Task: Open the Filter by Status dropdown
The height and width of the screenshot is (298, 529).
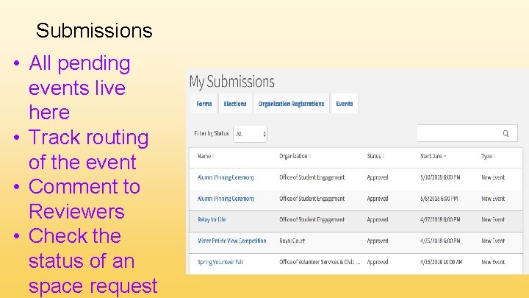Action: (250, 134)
